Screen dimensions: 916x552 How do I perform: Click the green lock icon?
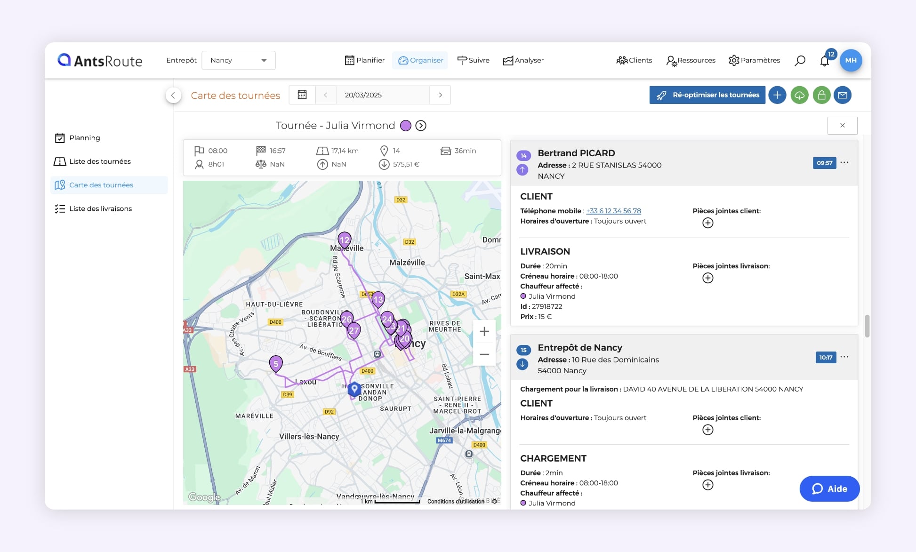821,95
